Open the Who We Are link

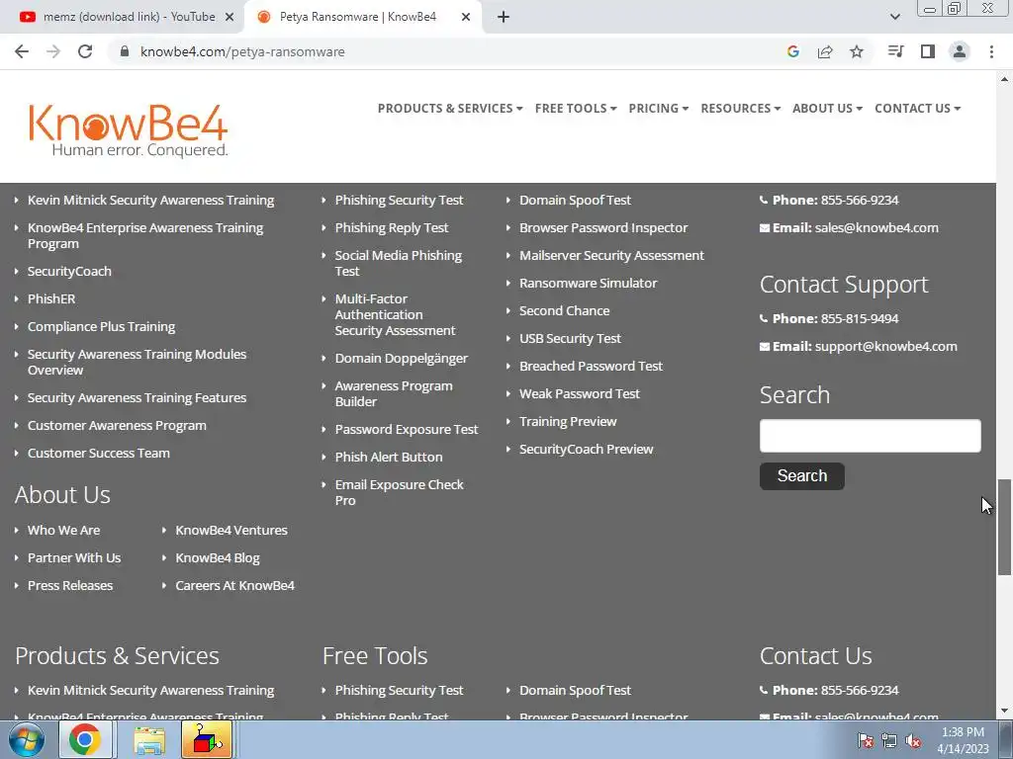pos(63,531)
